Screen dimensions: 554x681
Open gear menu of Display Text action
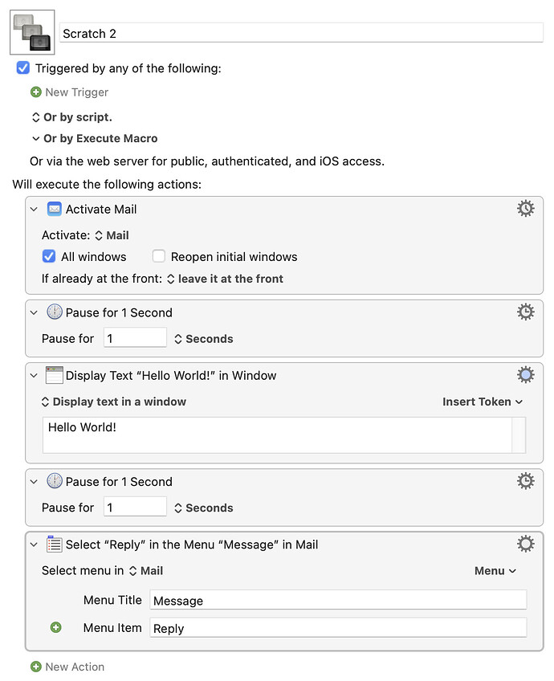coord(525,375)
